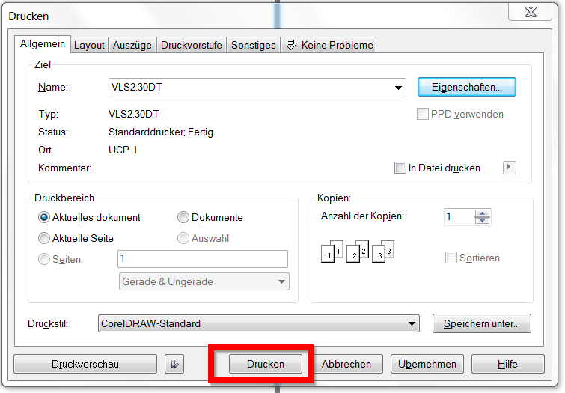Click the expand preview double-arrow button

(x=174, y=364)
